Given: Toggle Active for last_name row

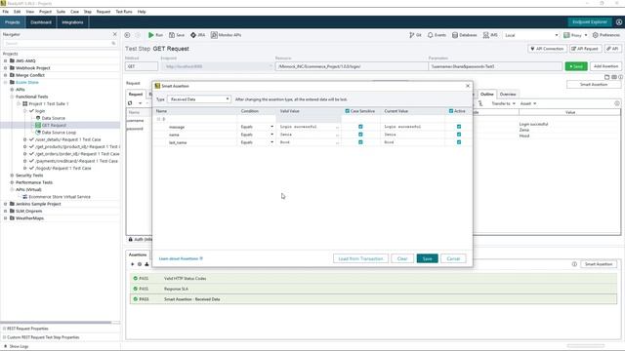Looking at the screenshot, I should coord(459,142).
